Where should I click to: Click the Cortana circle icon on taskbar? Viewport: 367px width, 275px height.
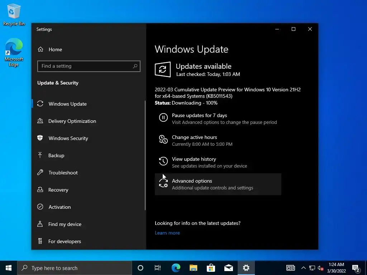click(x=140, y=268)
